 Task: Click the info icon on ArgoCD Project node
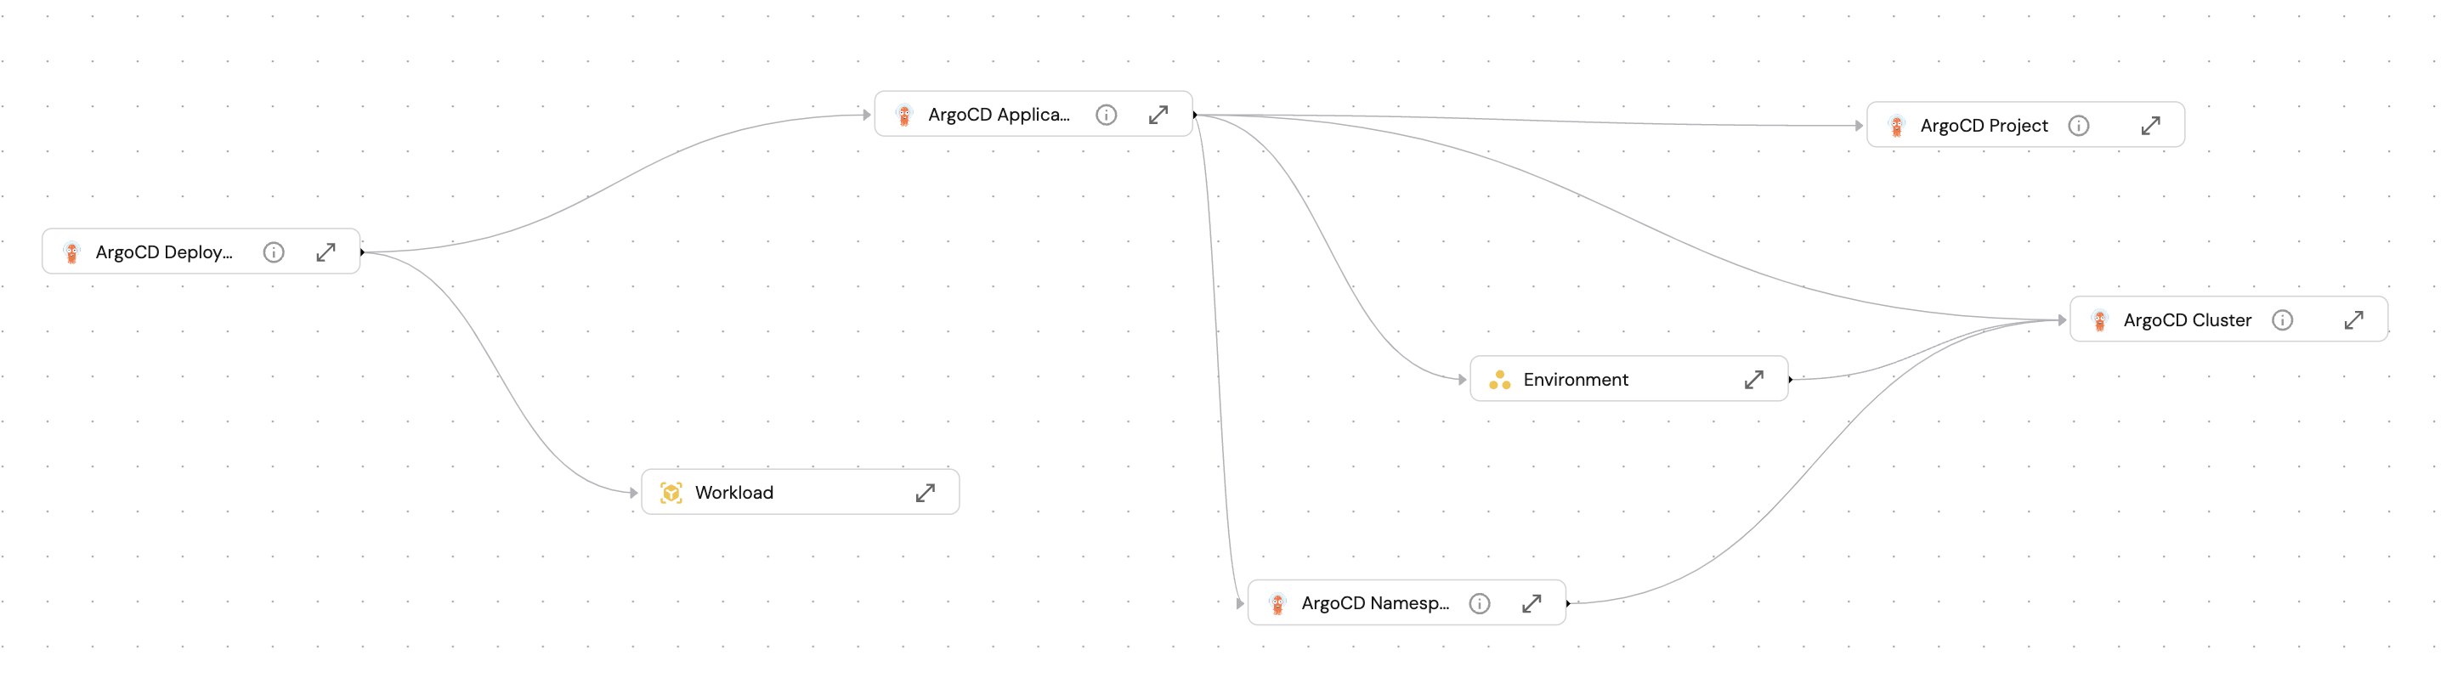click(2079, 127)
